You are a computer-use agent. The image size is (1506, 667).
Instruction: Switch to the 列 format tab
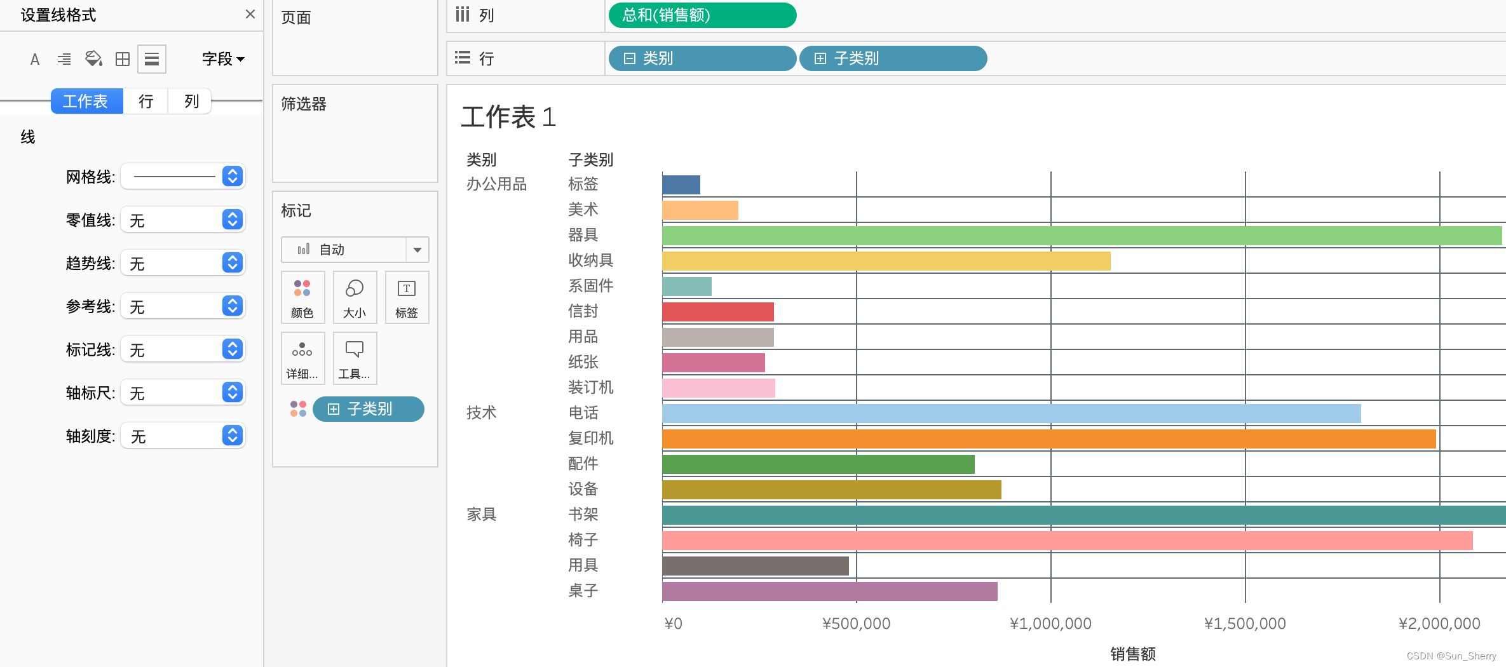191,101
